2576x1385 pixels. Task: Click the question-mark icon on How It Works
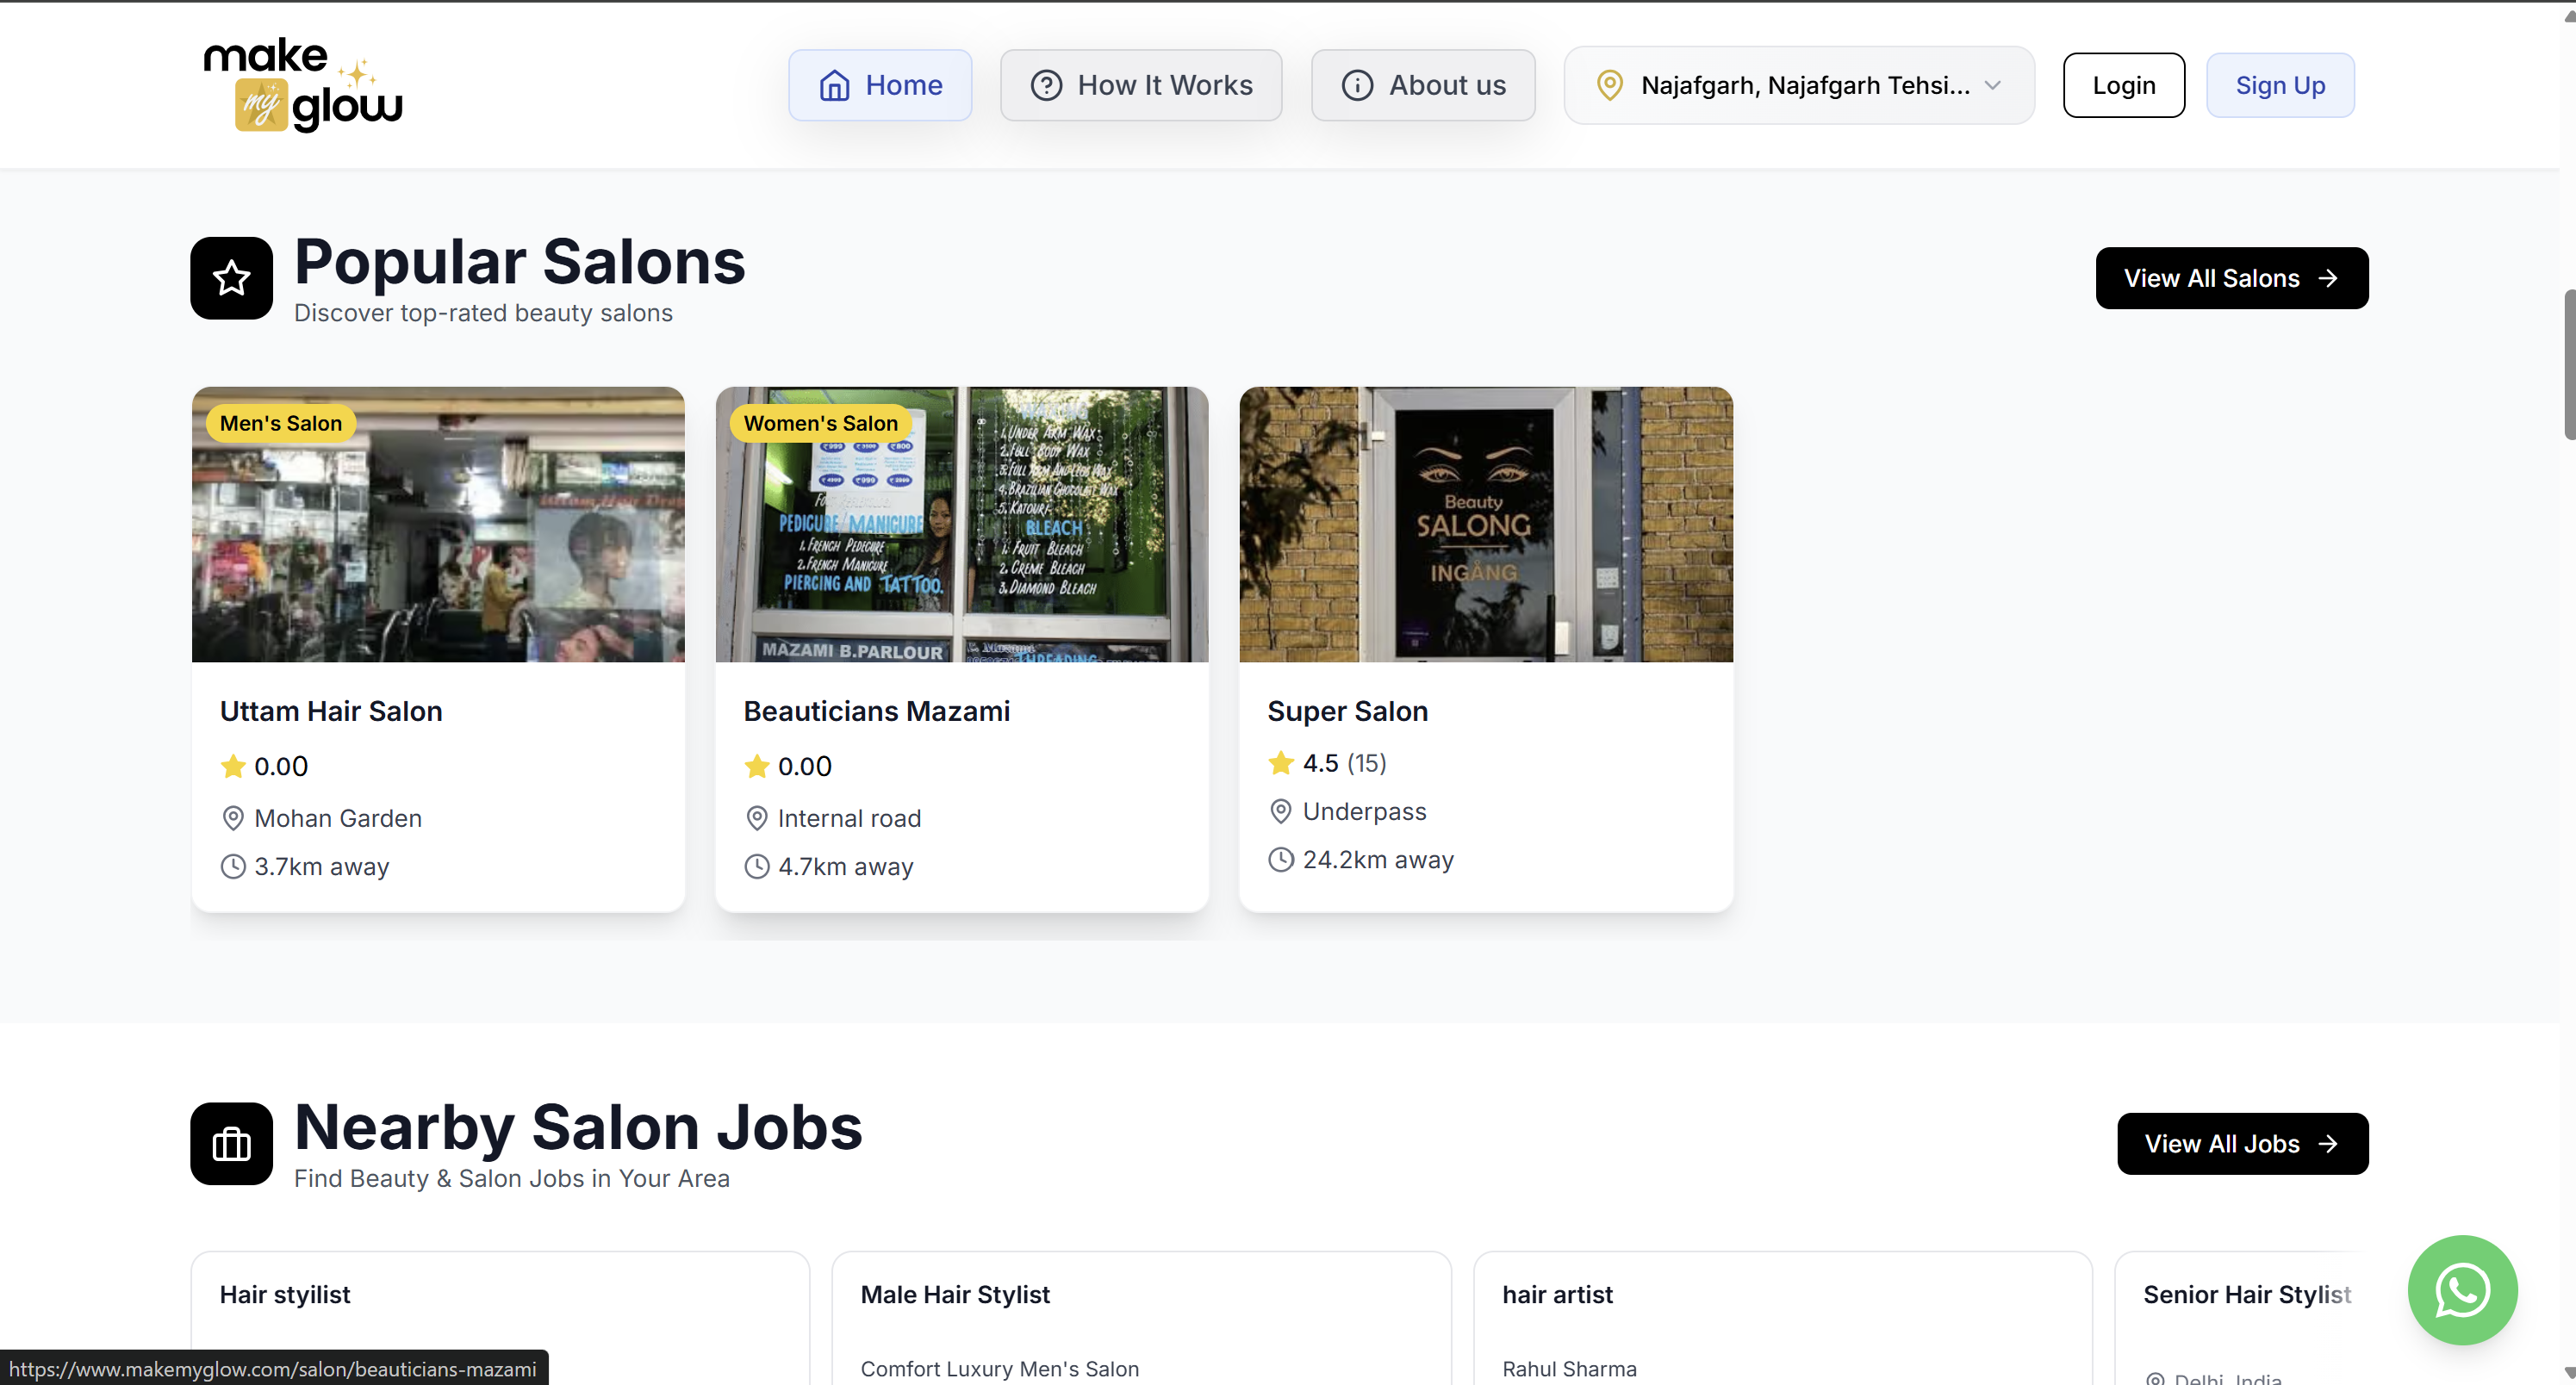tap(1045, 85)
